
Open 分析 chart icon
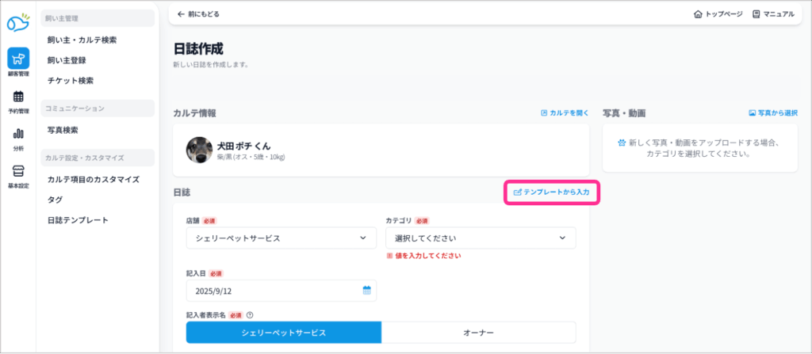click(18, 136)
